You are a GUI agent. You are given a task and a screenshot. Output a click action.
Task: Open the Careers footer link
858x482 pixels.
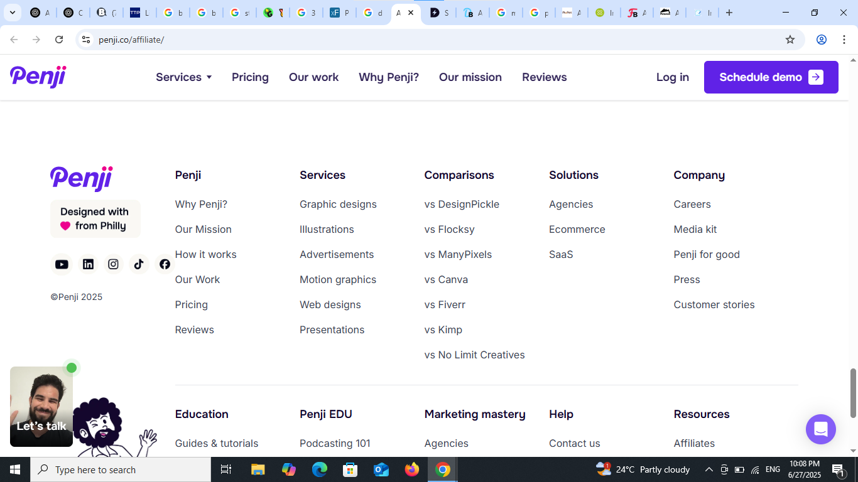coord(692,205)
